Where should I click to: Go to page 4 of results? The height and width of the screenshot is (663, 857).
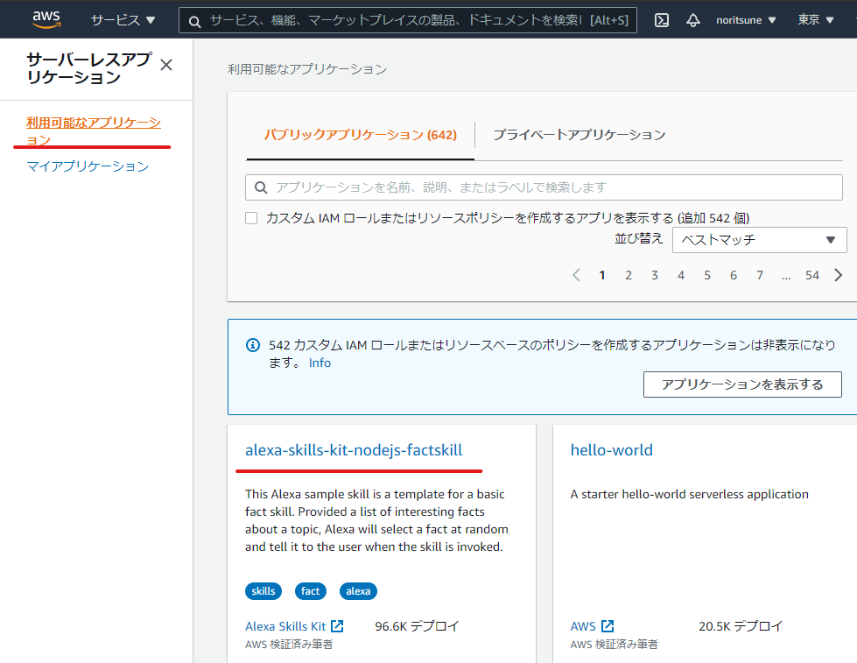681,275
